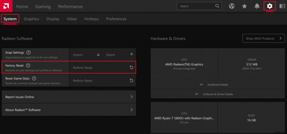Click the AMD logo icon

tap(6, 6)
